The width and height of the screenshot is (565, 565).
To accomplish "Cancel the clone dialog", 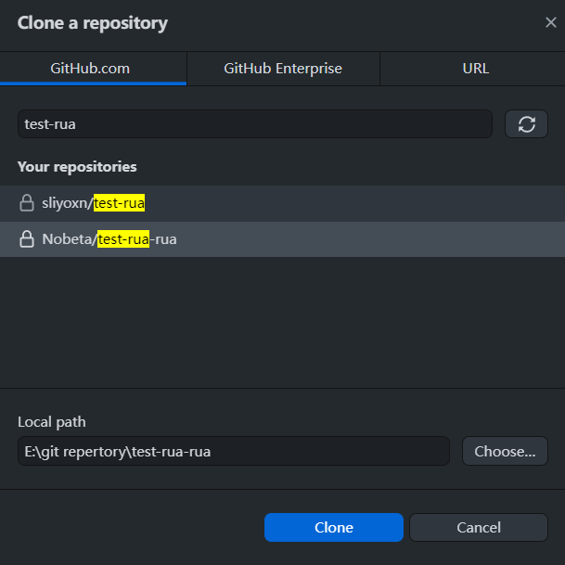I will (478, 528).
